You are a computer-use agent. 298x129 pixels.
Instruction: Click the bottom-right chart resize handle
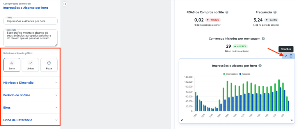(292, 120)
